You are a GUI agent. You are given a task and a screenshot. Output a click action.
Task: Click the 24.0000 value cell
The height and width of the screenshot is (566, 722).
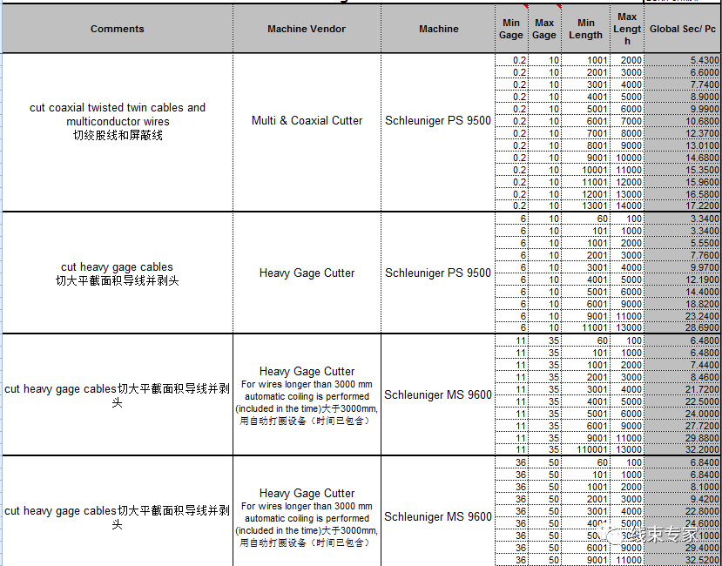point(683,414)
